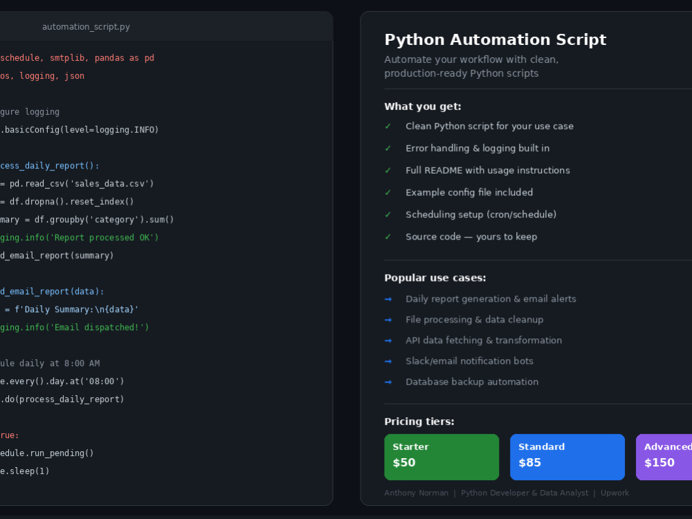Click the 'gure logging' comment line
The width and height of the screenshot is (692, 519).
pos(30,111)
